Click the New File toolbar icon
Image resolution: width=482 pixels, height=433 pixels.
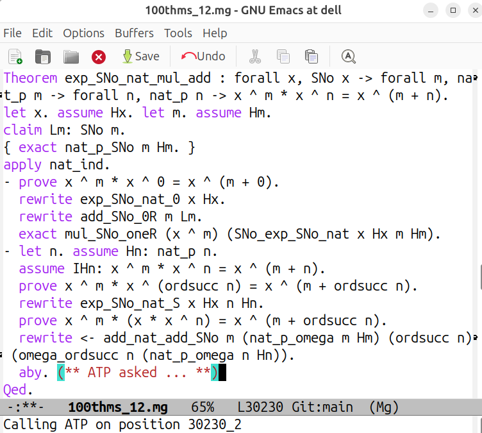pyautogui.click(x=15, y=56)
